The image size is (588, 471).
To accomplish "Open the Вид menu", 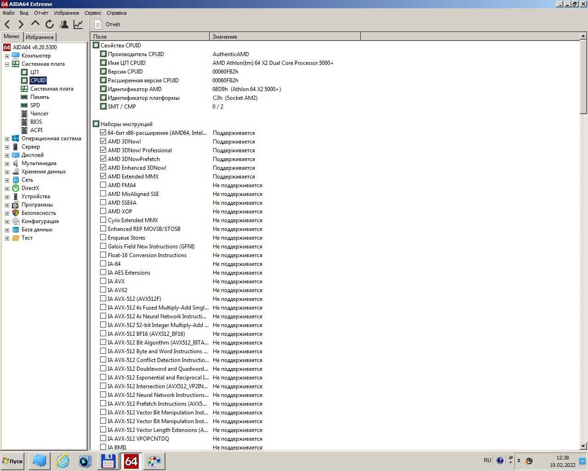I will tap(24, 13).
